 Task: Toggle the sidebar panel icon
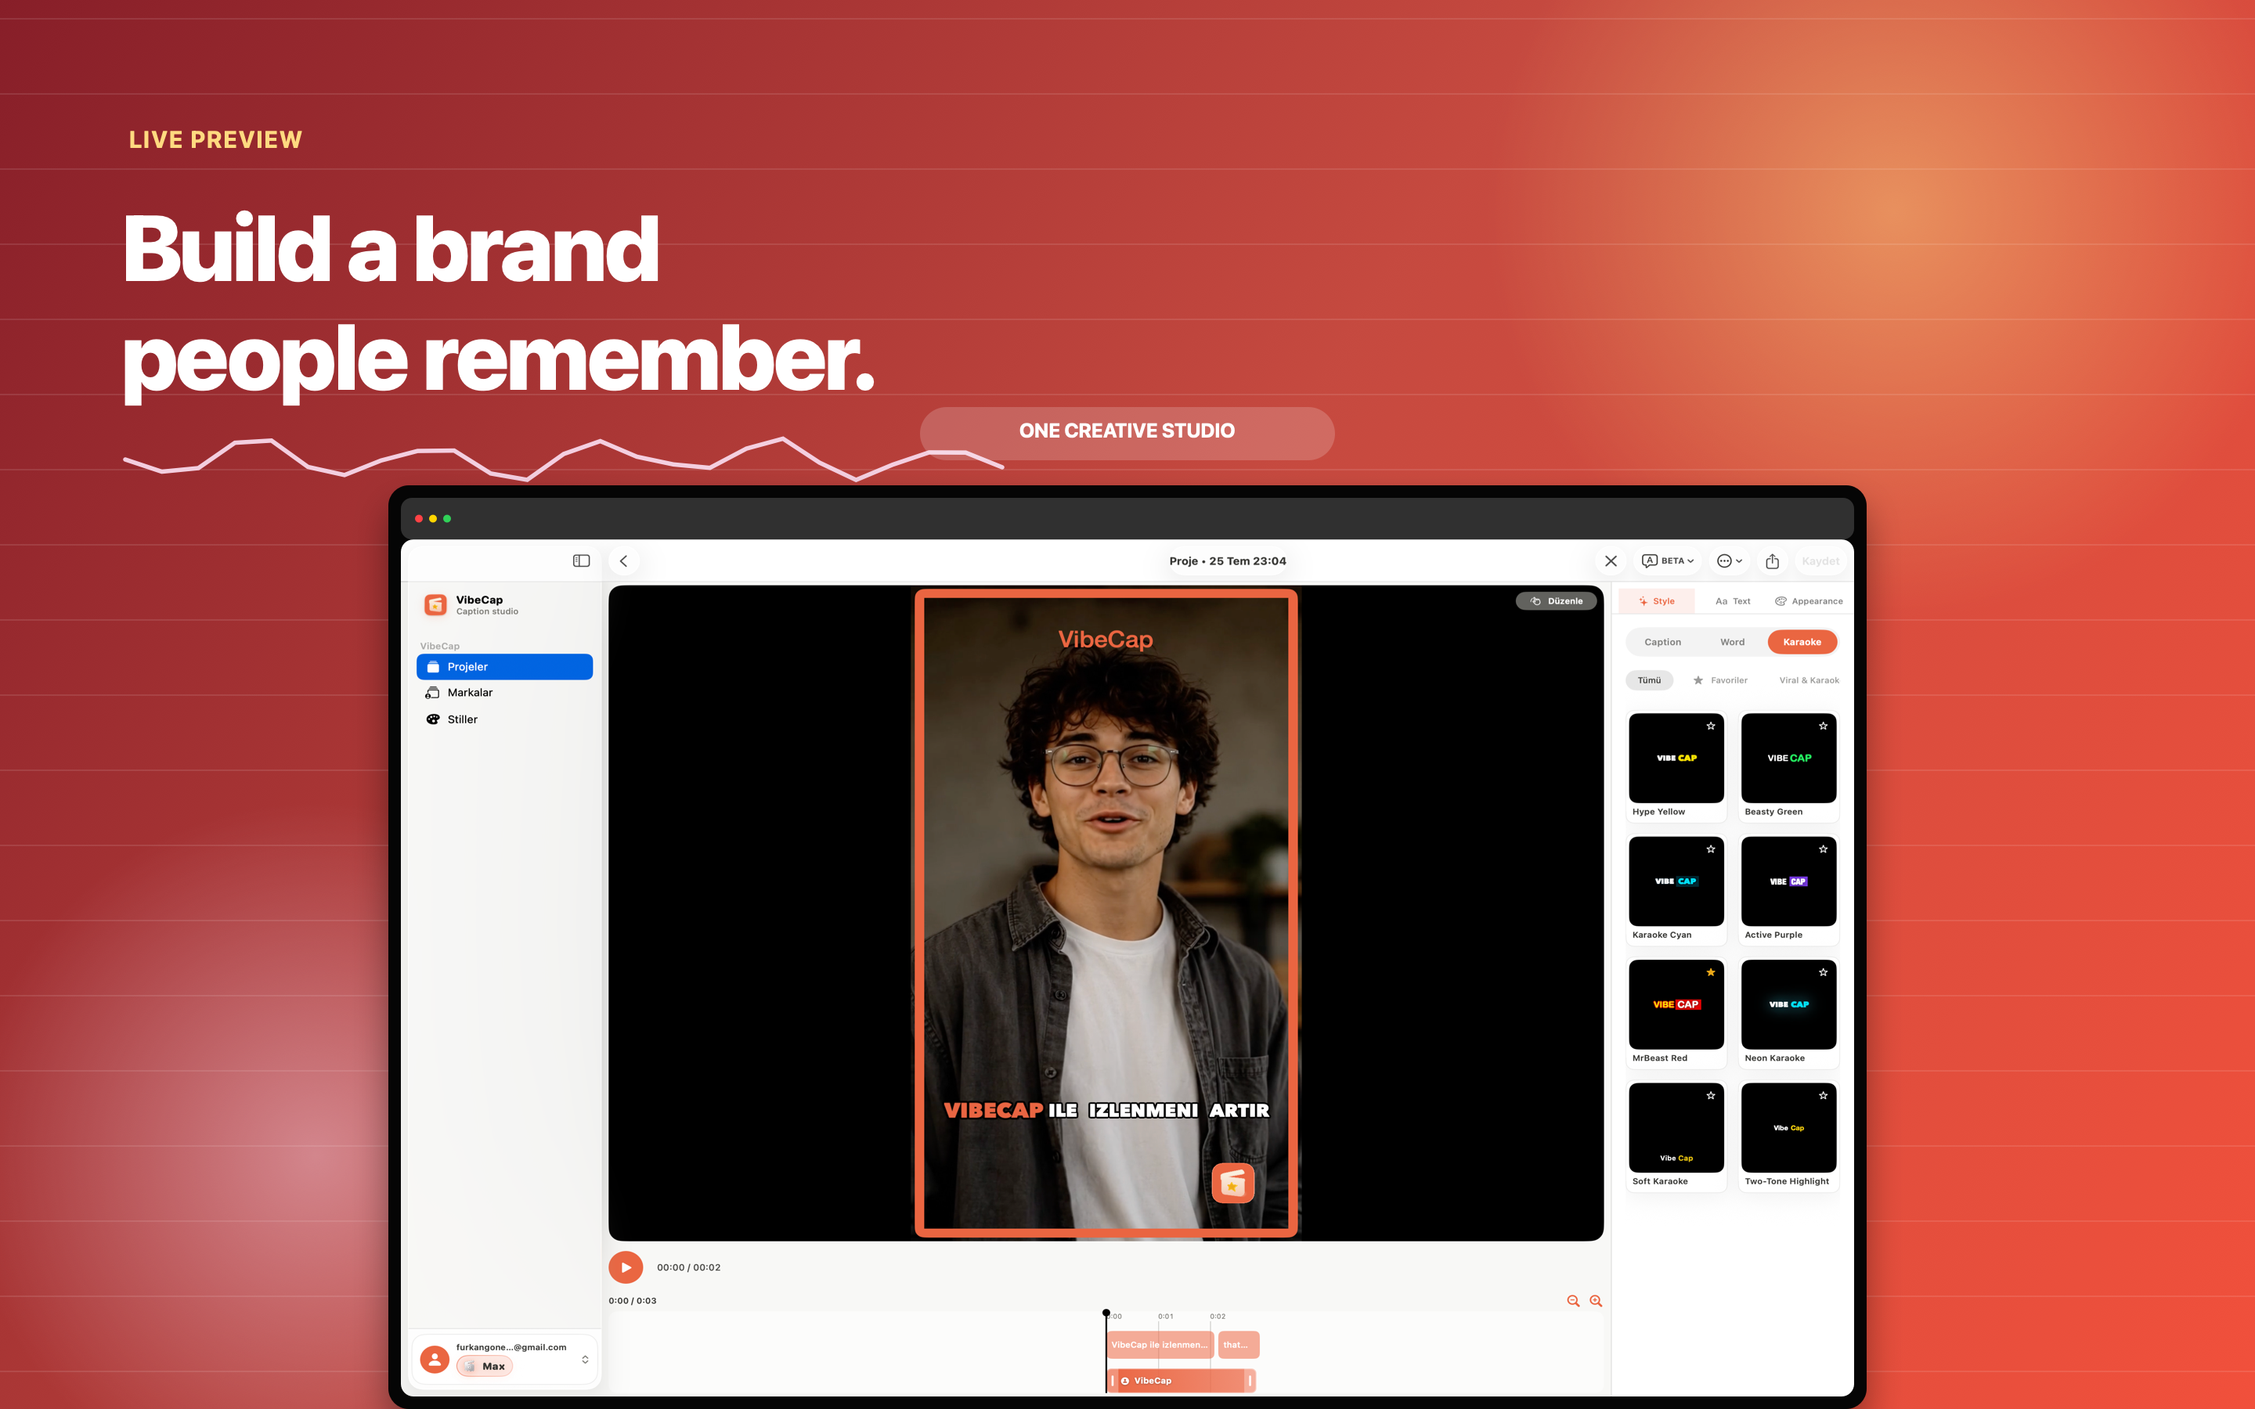point(582,561)
